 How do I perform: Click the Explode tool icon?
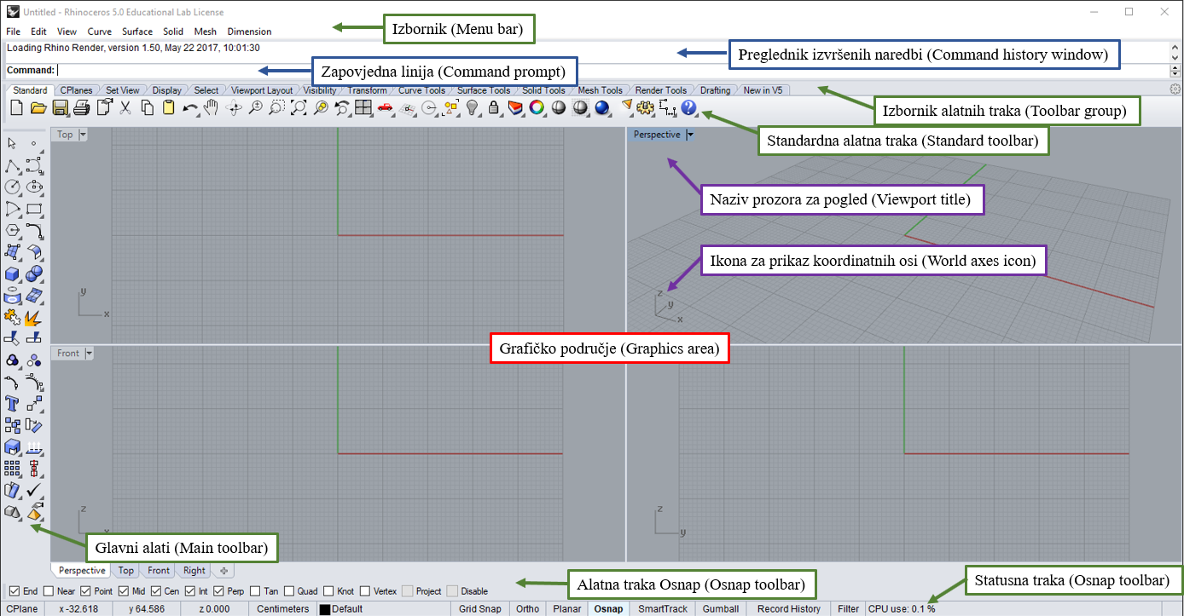click(x=34, y=318)
